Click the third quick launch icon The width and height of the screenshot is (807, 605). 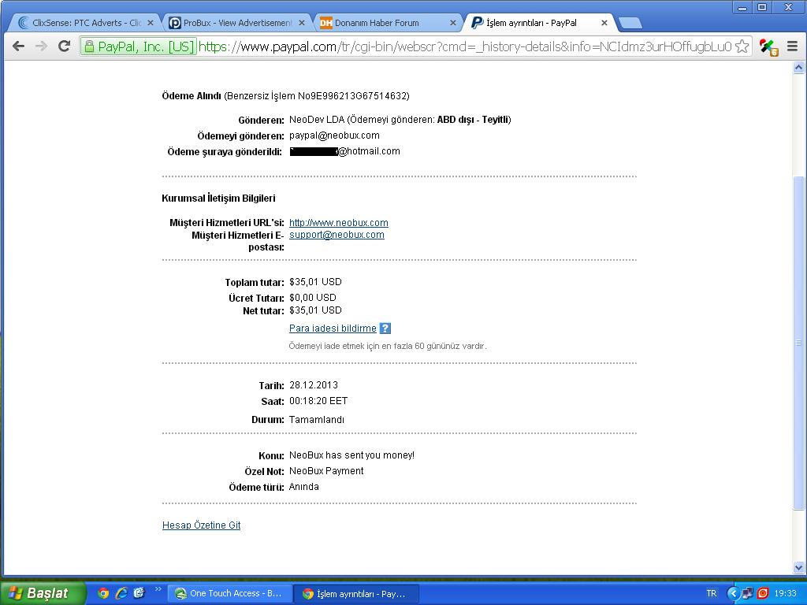coord(139,593)
